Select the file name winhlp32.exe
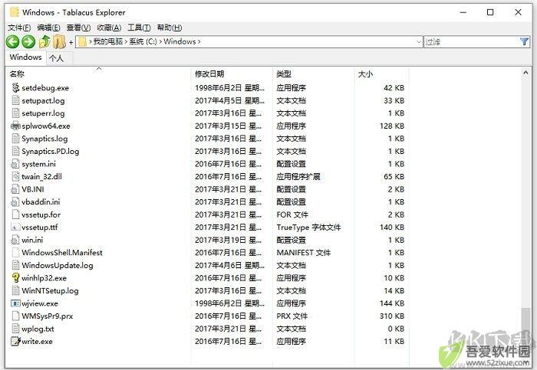 coord(44,278)
